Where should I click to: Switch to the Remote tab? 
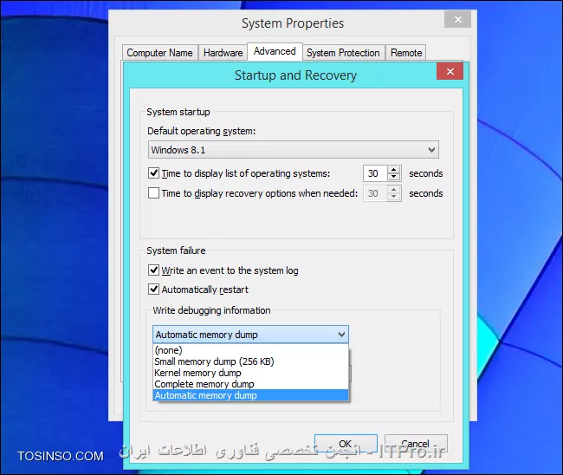[x=406, y=53]
